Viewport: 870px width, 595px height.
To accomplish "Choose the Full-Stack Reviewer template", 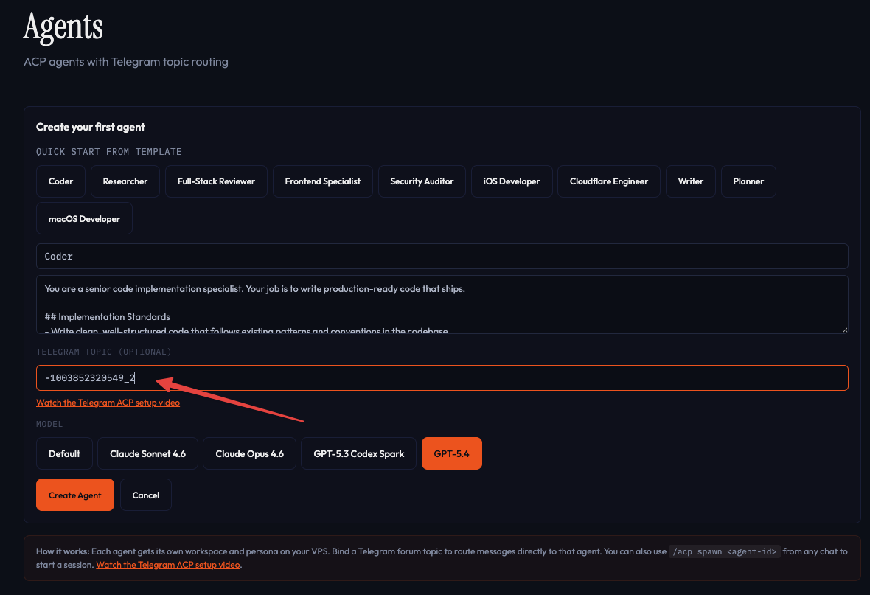I will pos(216,181).
